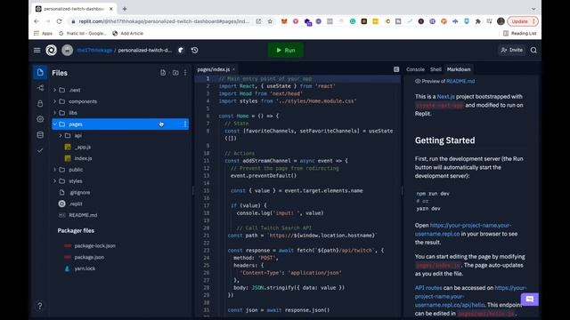The height and width of the screenshot is (320, 570).
Task: Close the pages/index.js editor tab
Action: point(233,69)
